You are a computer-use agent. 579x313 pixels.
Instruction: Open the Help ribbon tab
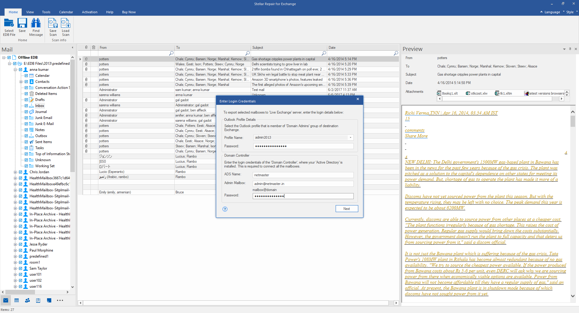(x=110, y=12)
